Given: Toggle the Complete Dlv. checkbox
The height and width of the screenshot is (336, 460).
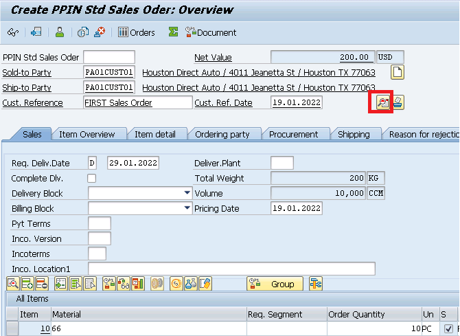Looking at the screenshot, I should tap(91, 178).
